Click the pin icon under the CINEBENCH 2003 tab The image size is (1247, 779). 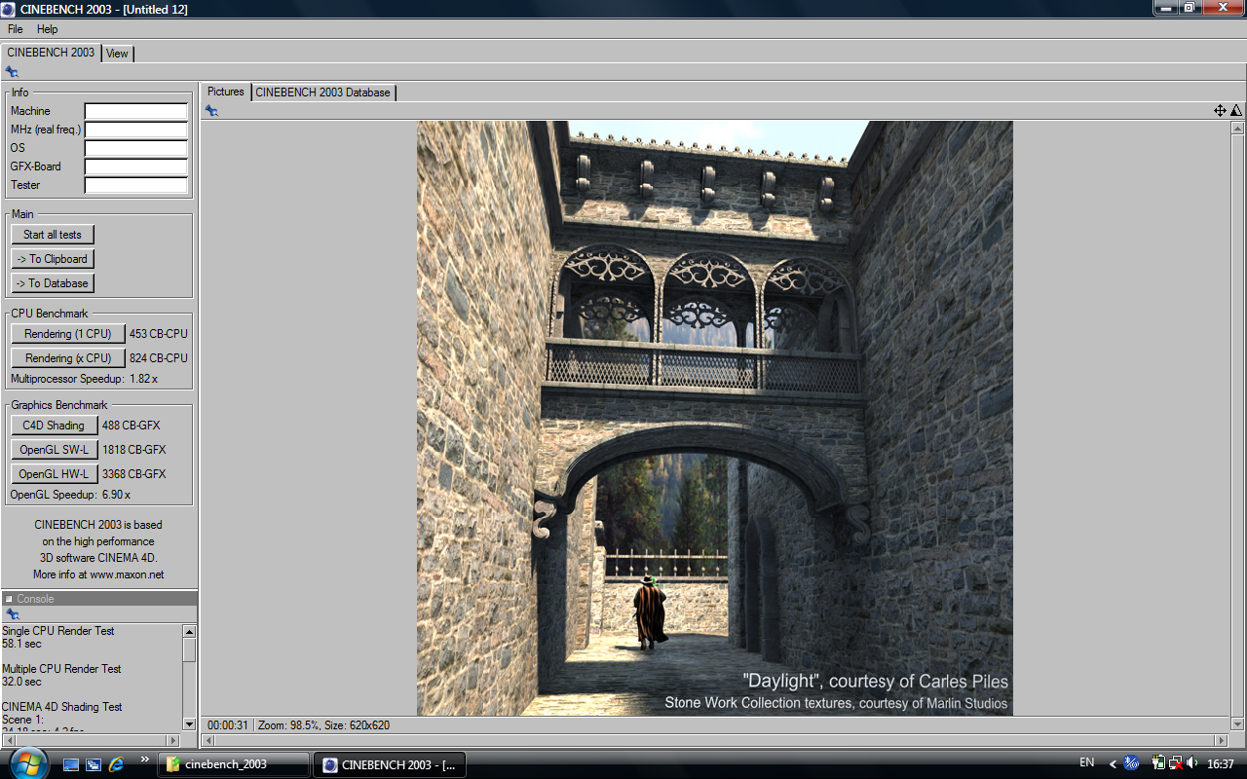(12, 71)
